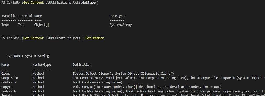Image resolution: width=265 pixels, height=96 pixels.
Task: Click the IsPublic column header
Action: tap(9, 16)
